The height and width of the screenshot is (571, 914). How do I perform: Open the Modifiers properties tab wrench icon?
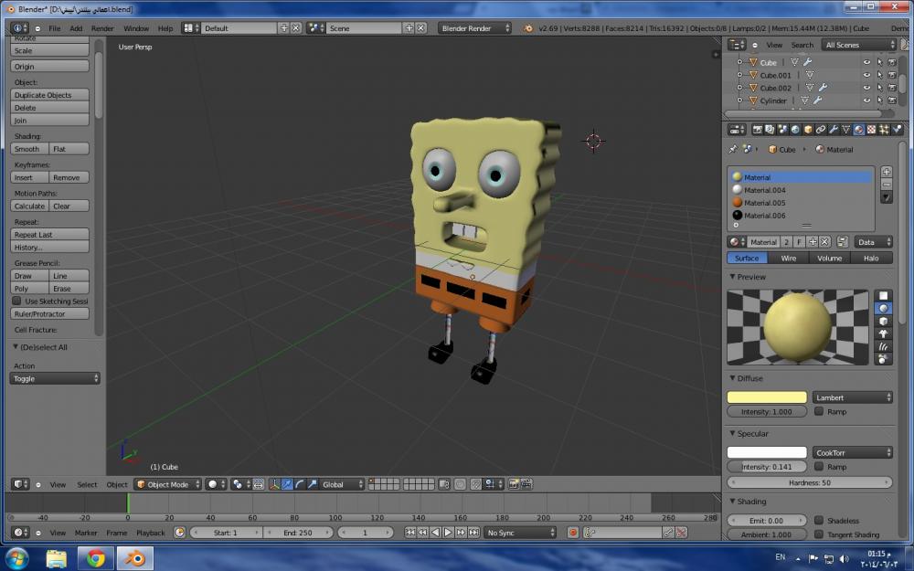click(x=833, y=130)
